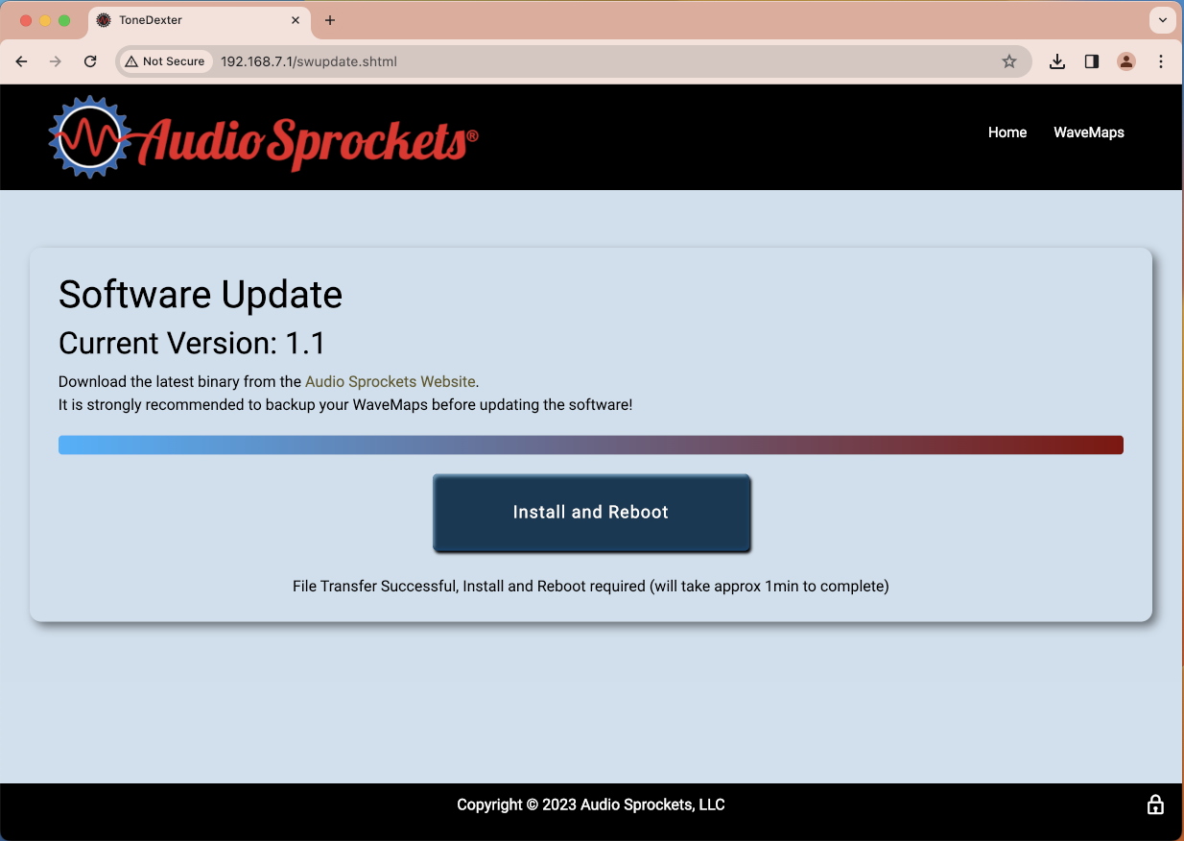
Task: Click the Install and Reboot button
Action: (x=591, y=513)
